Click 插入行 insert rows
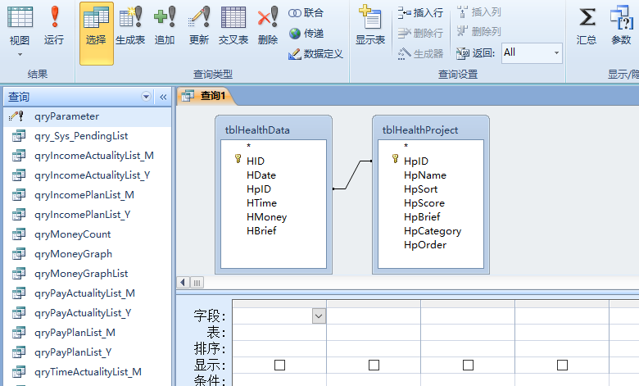Screen dimensions: 639x386 point(420,12)
